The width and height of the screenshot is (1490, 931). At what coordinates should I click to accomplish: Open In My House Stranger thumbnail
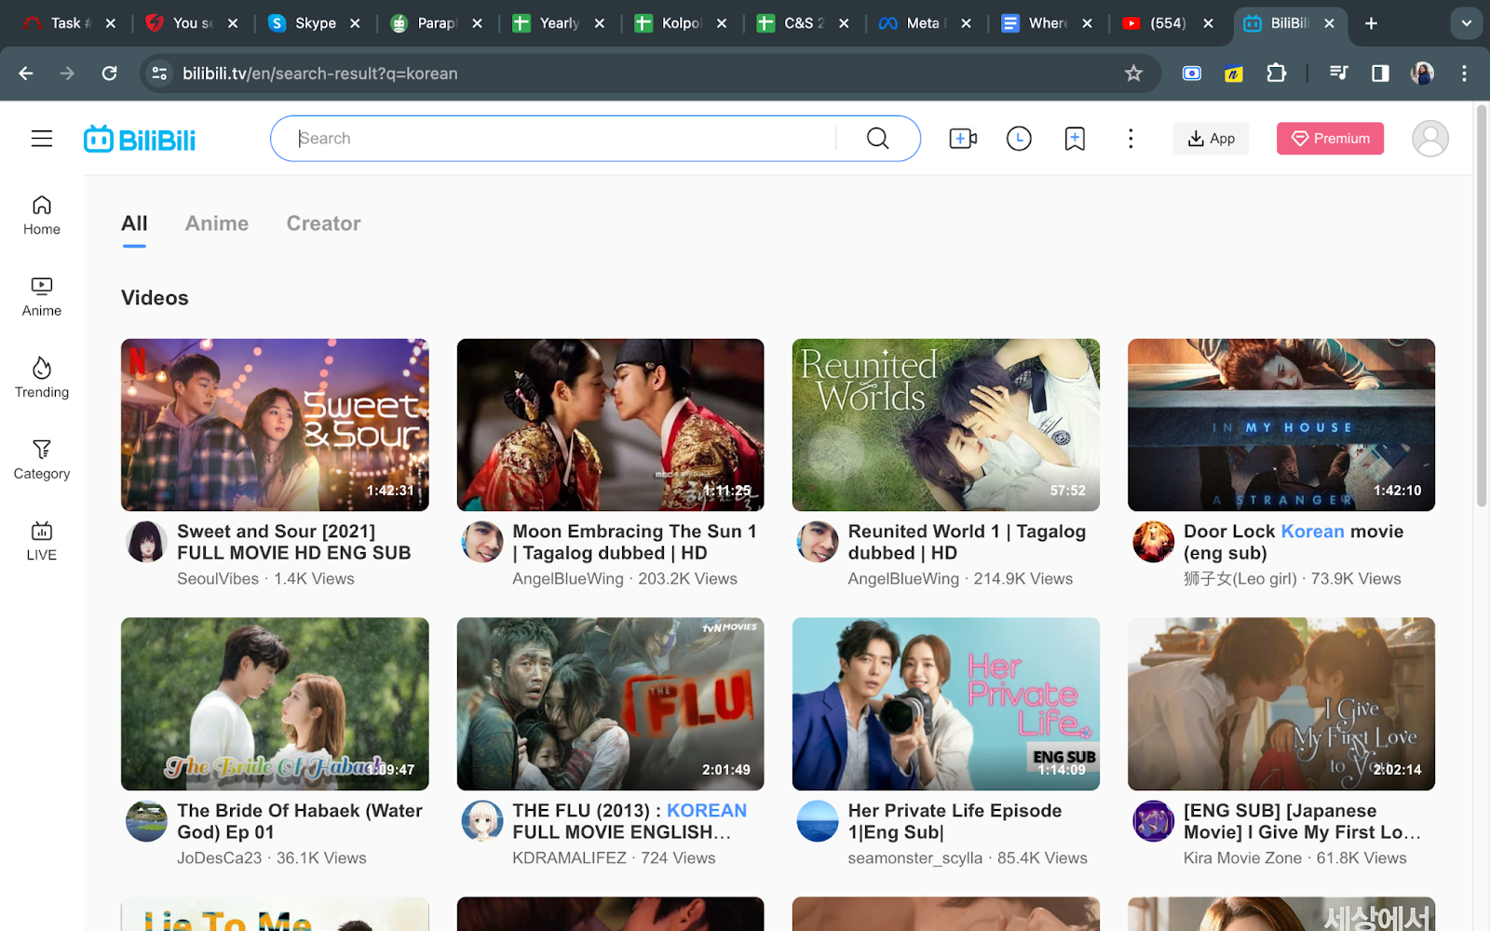click(x=1281, y=425)
